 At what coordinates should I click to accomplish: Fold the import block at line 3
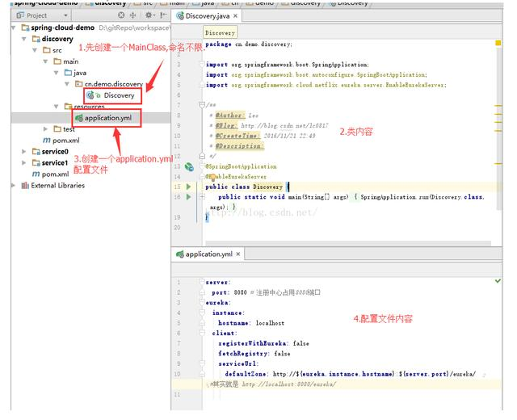click(x=202, y=65)
